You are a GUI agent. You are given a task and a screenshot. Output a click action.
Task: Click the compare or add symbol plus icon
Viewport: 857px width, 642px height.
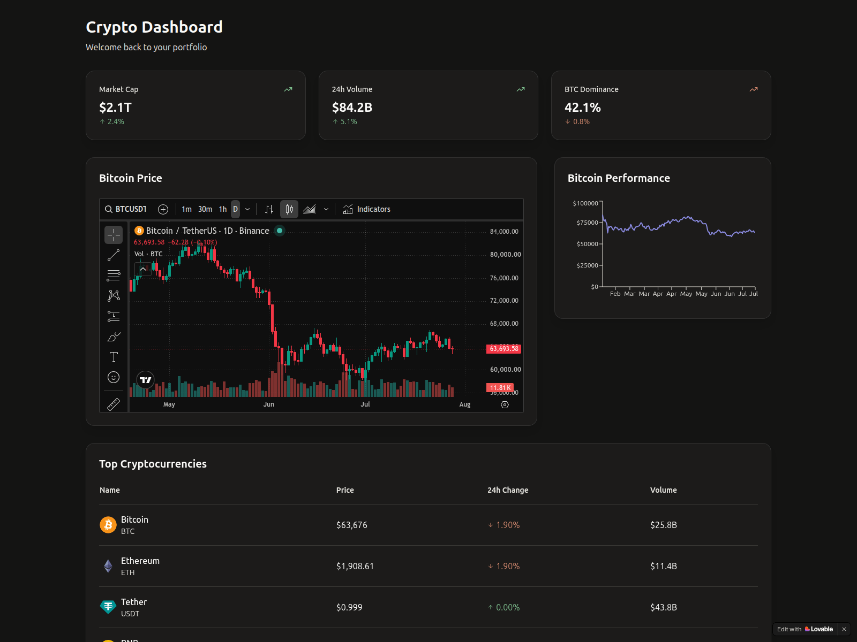(x=163, y=209)
